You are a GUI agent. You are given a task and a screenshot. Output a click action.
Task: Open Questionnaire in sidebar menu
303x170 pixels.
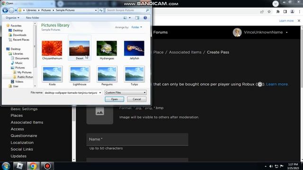click(24, 136)
